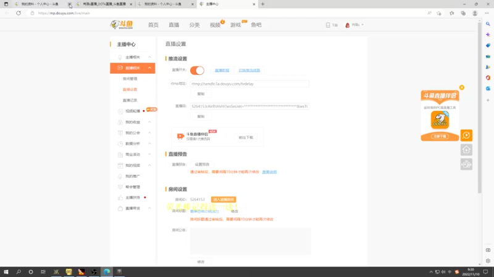Go to 首页 in top navigation

point(153,25)
